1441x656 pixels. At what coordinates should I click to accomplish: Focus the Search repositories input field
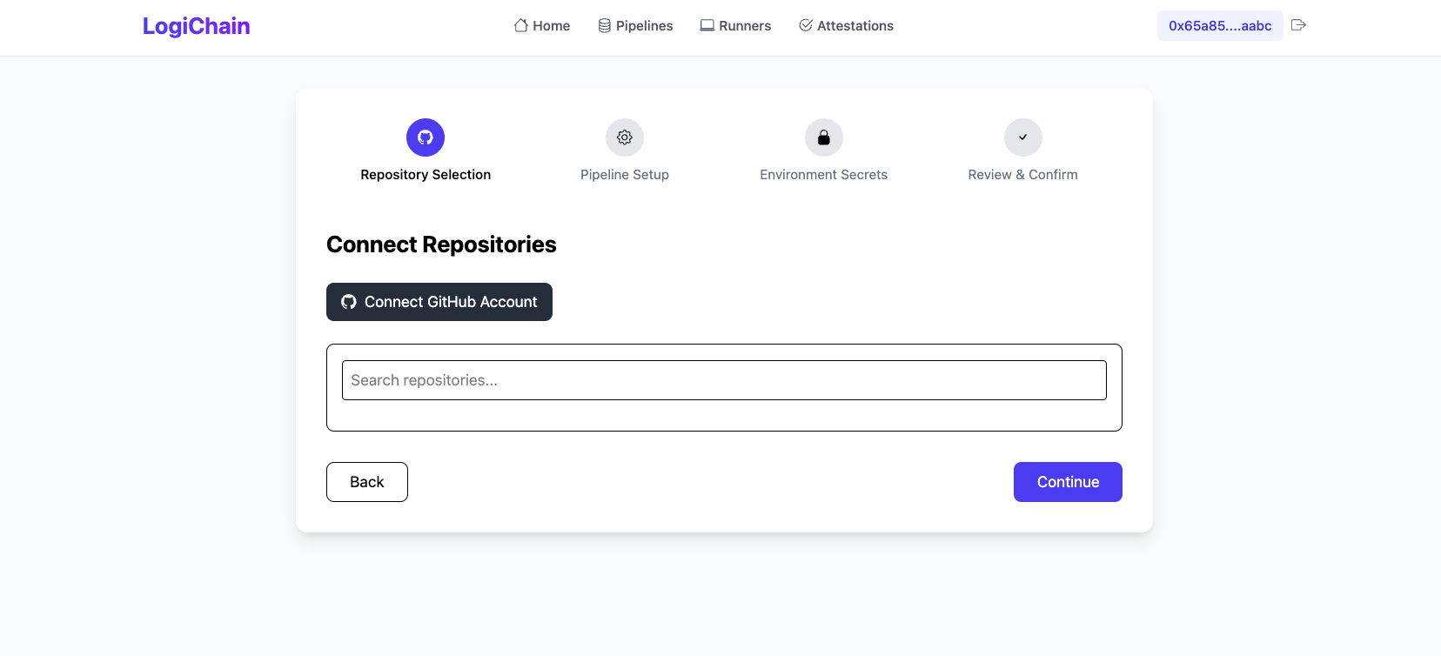point(724,380)
